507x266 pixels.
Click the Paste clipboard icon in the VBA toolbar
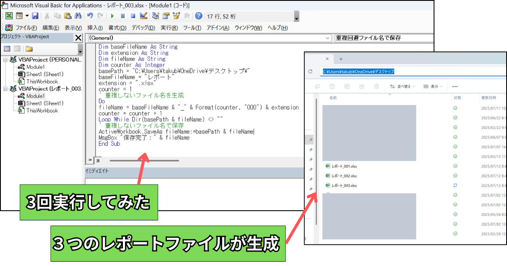pyautogui.click(x=68, y=16)
